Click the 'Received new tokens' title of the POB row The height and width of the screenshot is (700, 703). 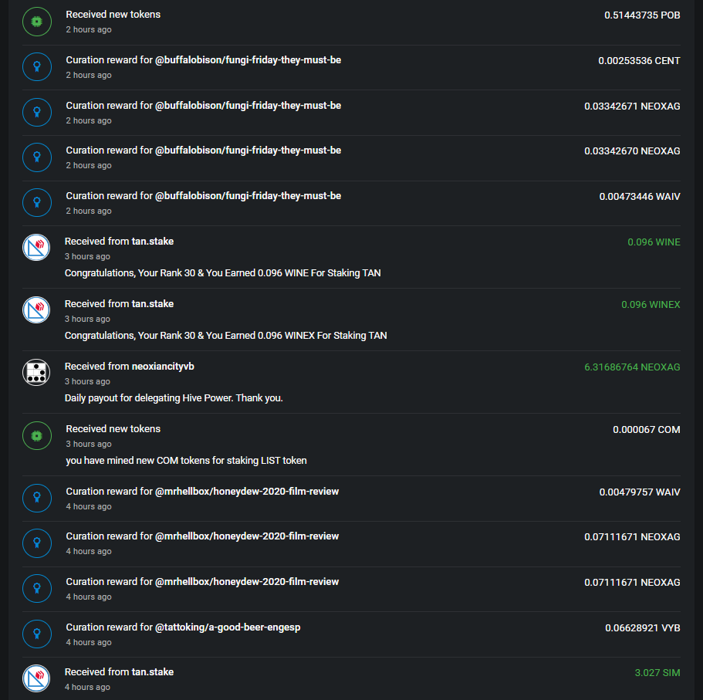coord(113,15)
